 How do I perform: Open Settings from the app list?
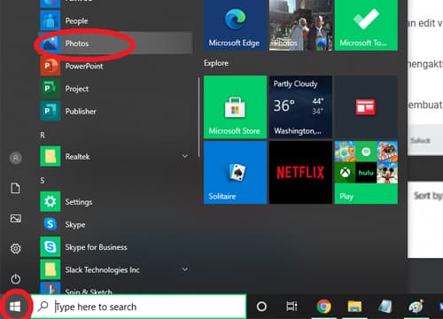(x=116, y=202)
